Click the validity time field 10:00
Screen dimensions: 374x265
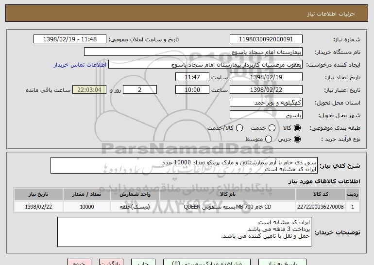pos(192,90)
